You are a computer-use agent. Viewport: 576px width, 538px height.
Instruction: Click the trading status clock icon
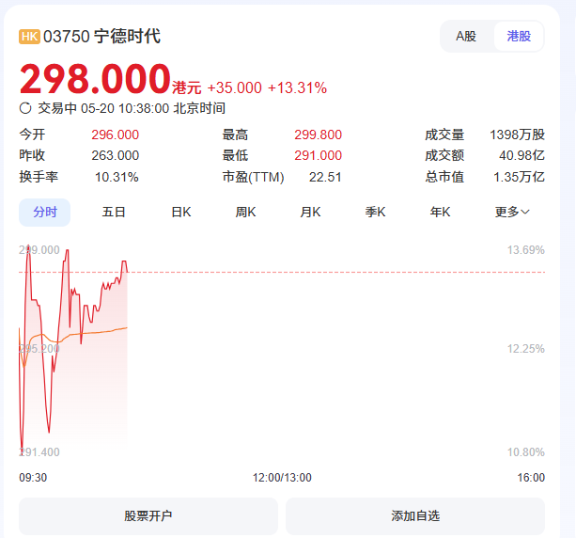click(25, 108)
